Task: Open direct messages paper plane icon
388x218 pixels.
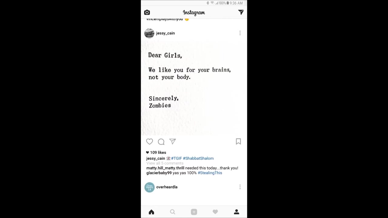Action: 241,12
